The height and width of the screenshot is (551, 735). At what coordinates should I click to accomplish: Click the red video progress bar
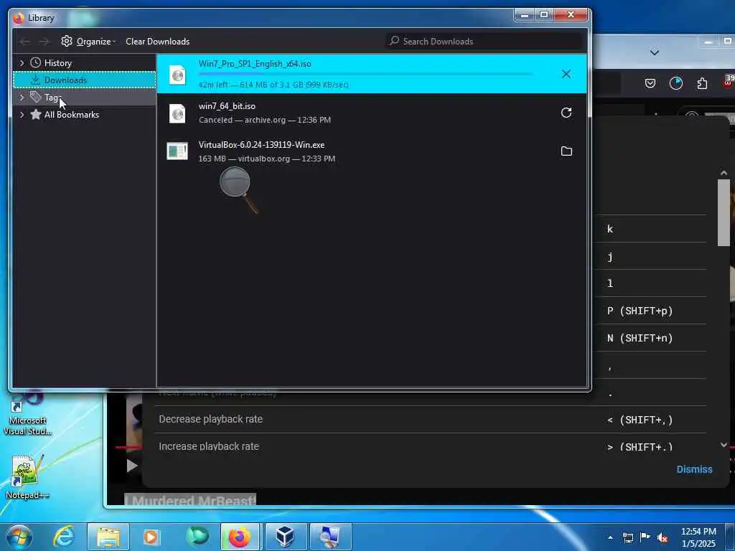click(128, 447)
